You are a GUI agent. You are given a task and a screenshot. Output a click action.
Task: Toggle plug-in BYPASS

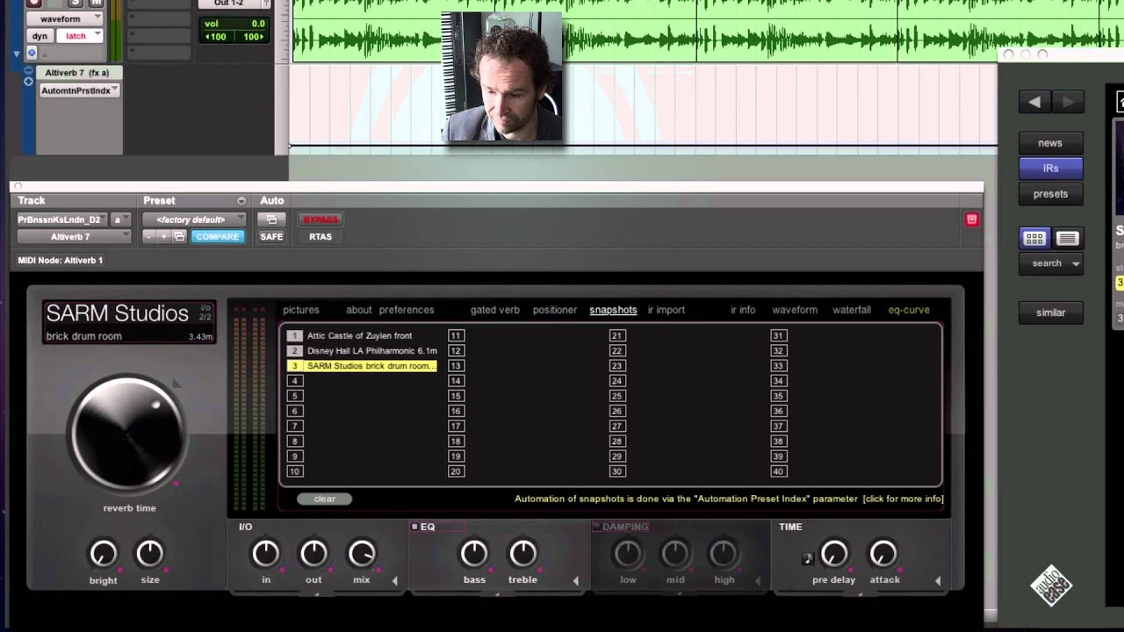pos(321,219)
